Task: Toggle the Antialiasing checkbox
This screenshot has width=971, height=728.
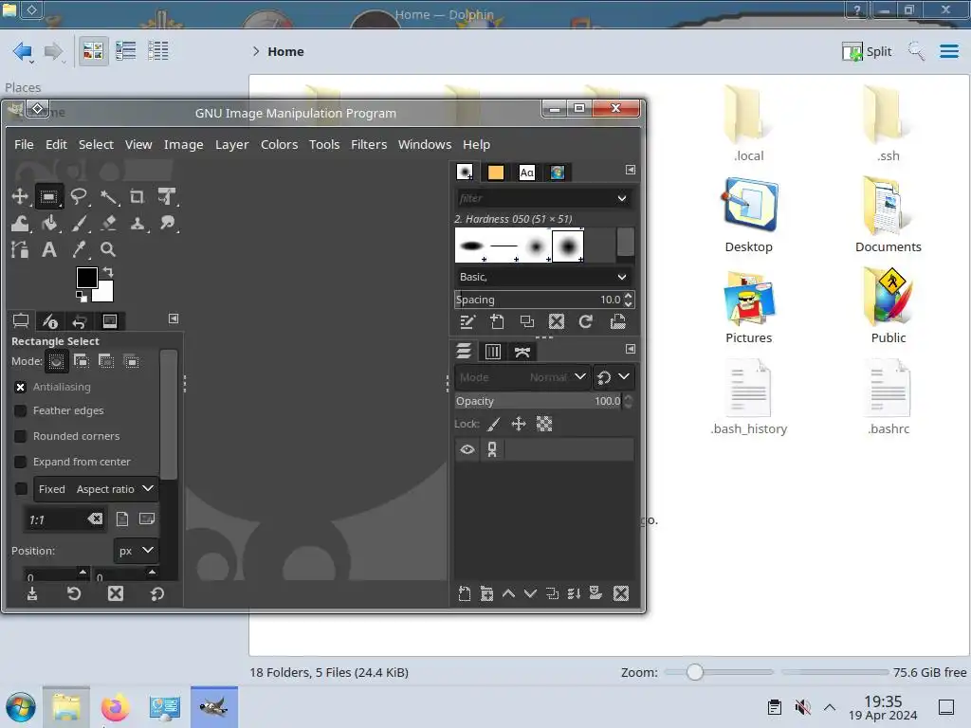Action: click(21, 387)
